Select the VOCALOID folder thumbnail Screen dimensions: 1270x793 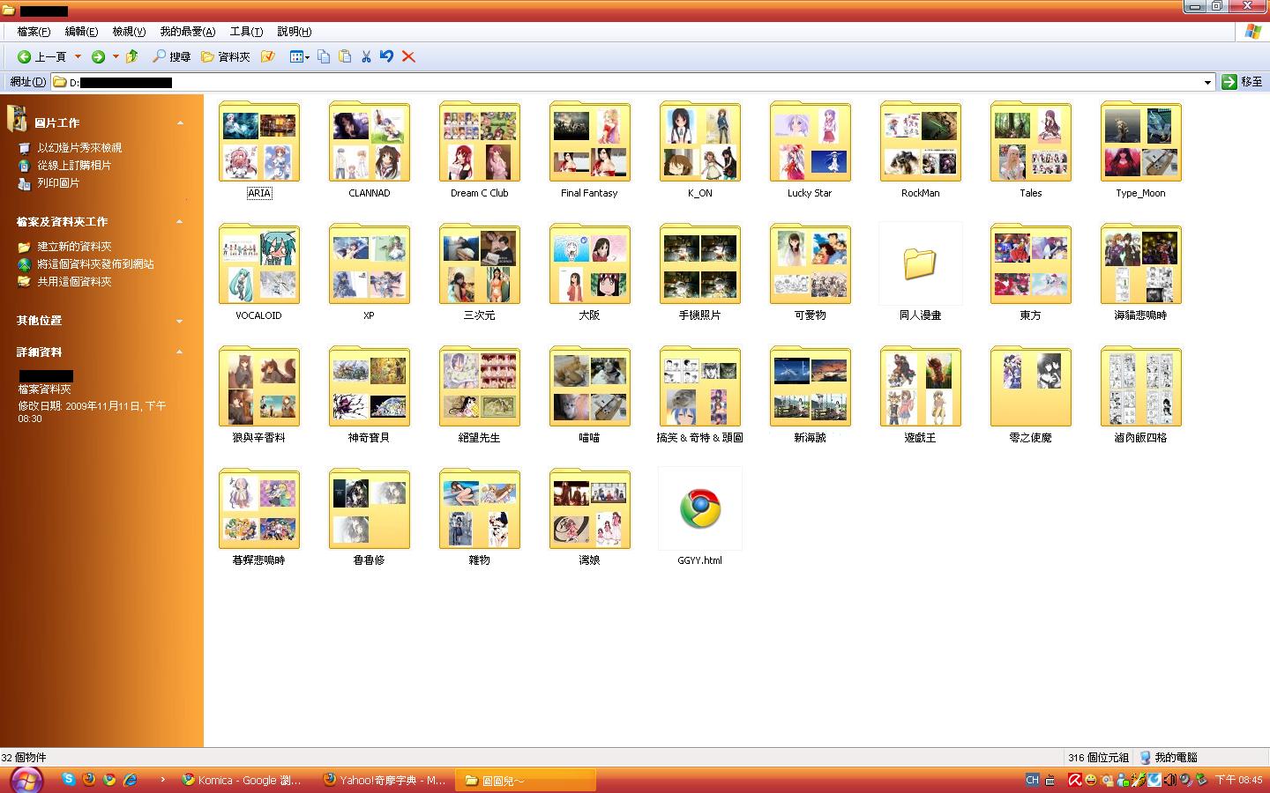(x=259, y=265)
